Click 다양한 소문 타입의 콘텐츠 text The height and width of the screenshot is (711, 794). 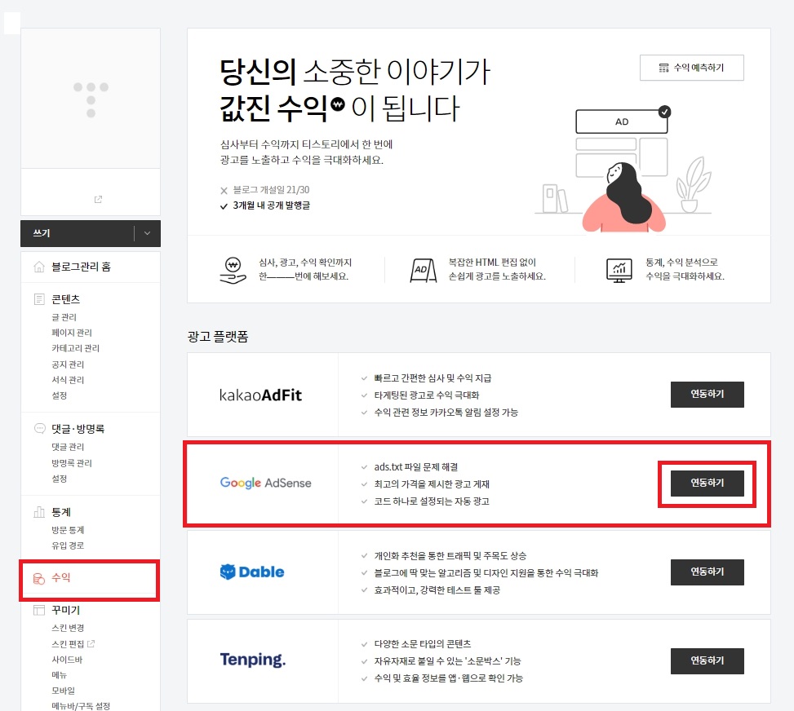423,643
